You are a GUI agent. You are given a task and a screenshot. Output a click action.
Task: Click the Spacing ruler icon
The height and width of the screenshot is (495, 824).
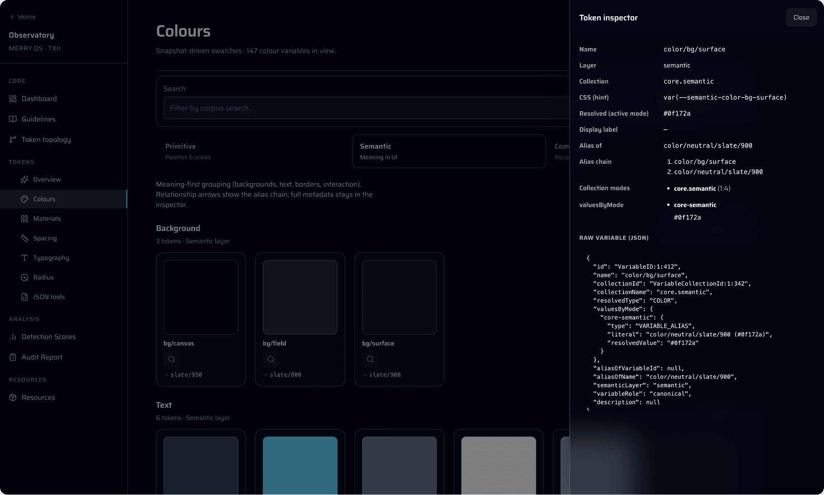point(24,238)
